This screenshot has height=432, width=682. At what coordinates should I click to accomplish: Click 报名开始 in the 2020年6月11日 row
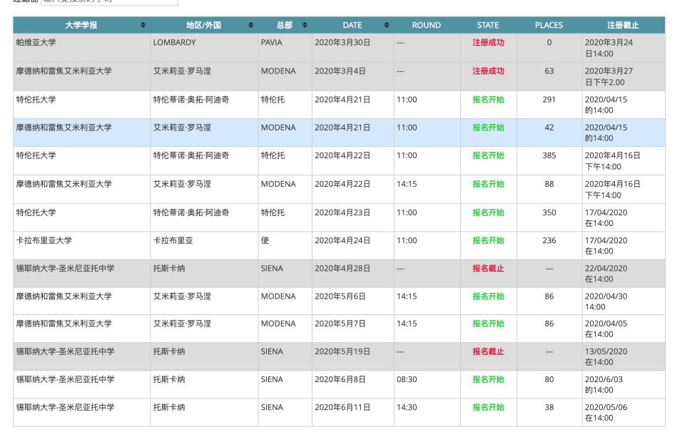488,407
